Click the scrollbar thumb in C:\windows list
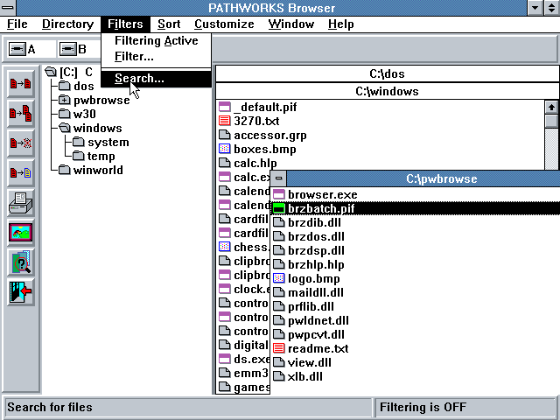560x420 pixels. pyautogui.click(x=551, y=121)
